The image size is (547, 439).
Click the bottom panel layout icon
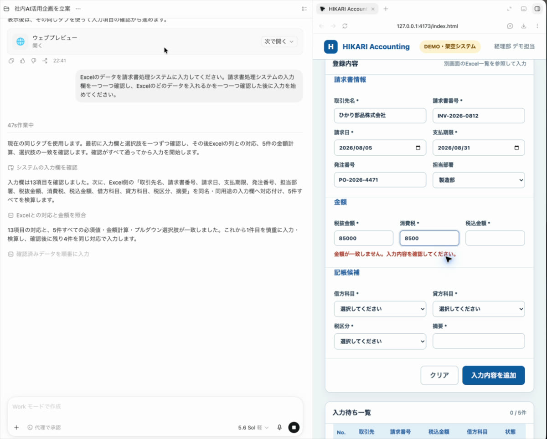(524, 9)
